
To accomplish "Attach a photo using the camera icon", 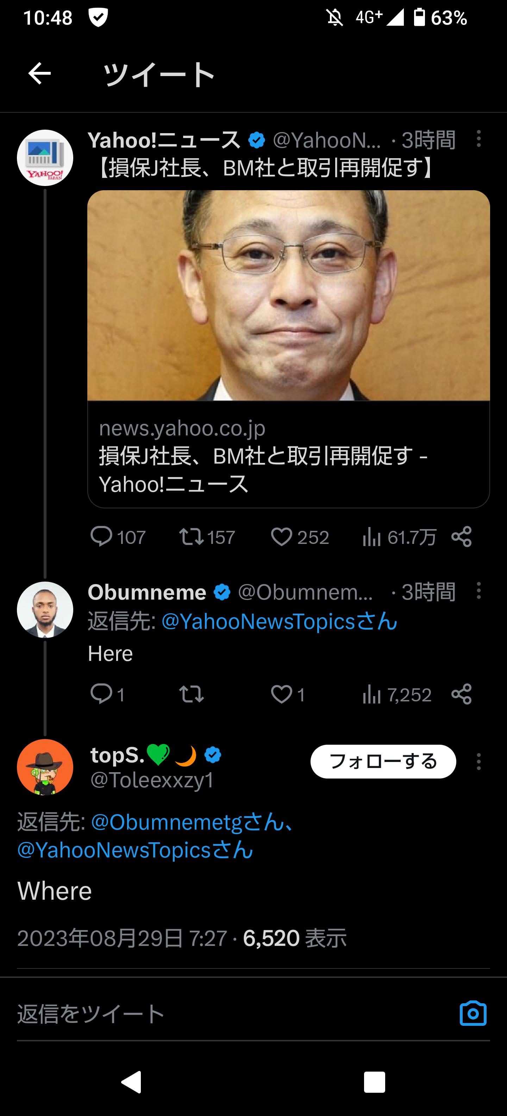I will click(473, 1014).
